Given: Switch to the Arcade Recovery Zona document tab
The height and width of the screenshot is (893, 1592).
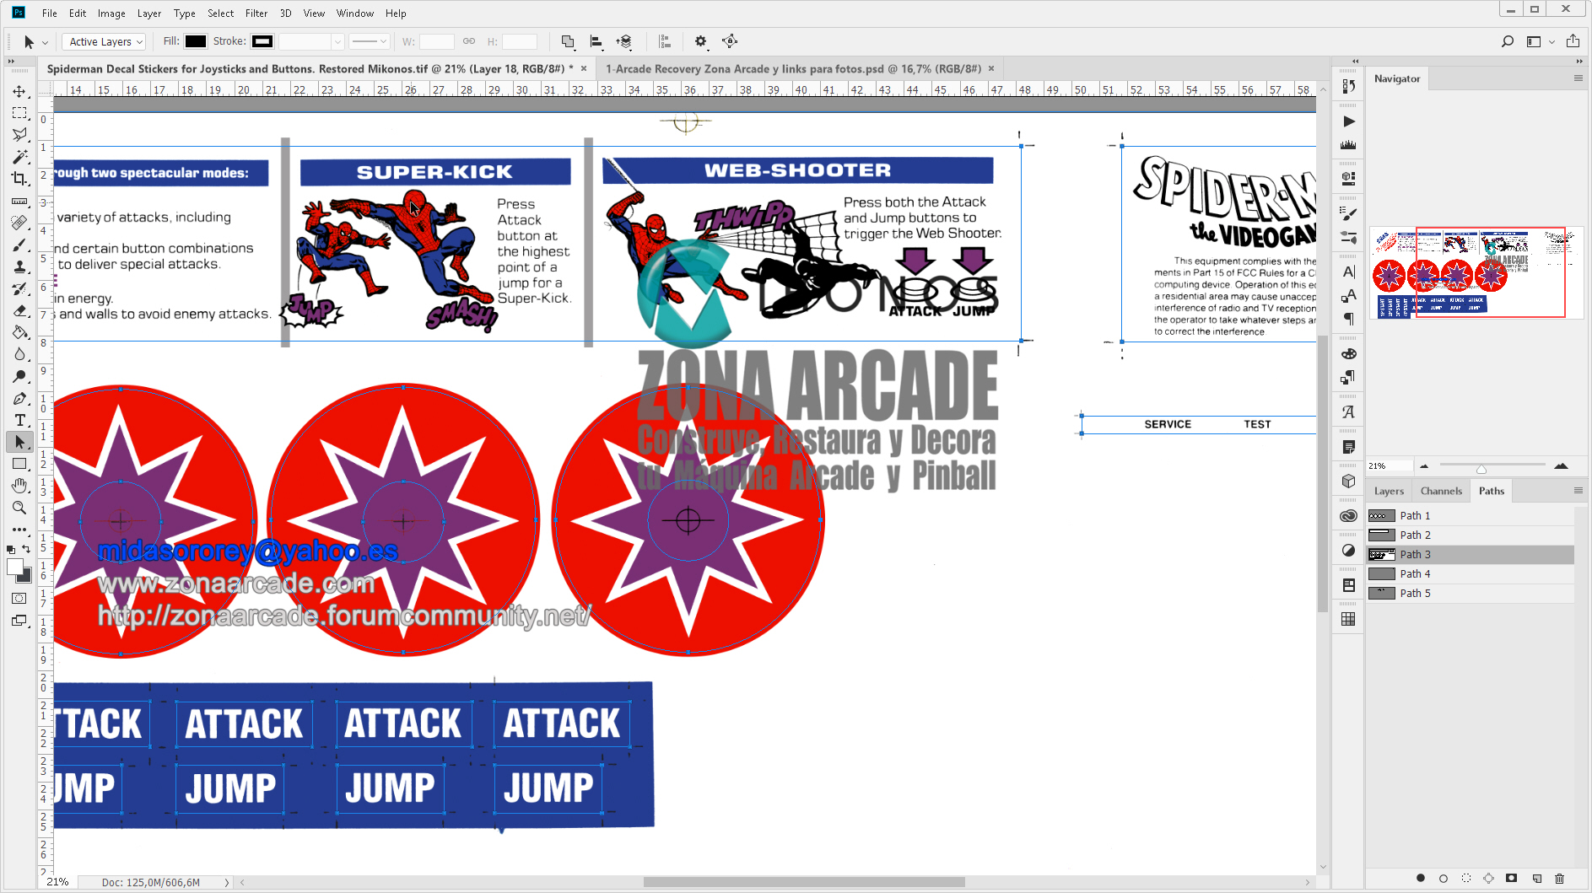Looking at the screenshot, I should (x=794, y=68).
